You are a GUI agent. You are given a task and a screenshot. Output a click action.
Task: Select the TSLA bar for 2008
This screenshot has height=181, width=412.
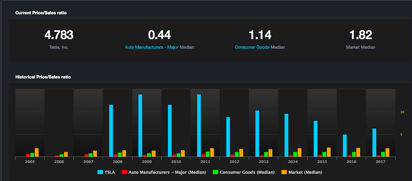tap(111, 131)
